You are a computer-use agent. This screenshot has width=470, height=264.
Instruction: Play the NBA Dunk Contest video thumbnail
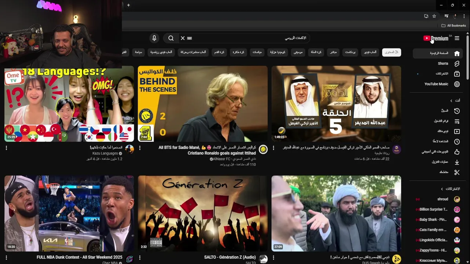69,213
